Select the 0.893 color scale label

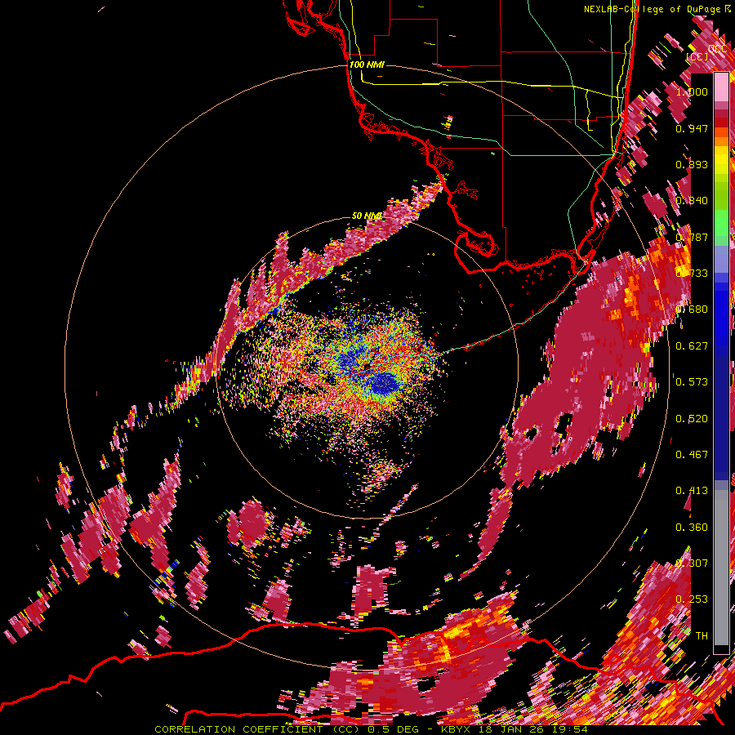coord(692,164)
